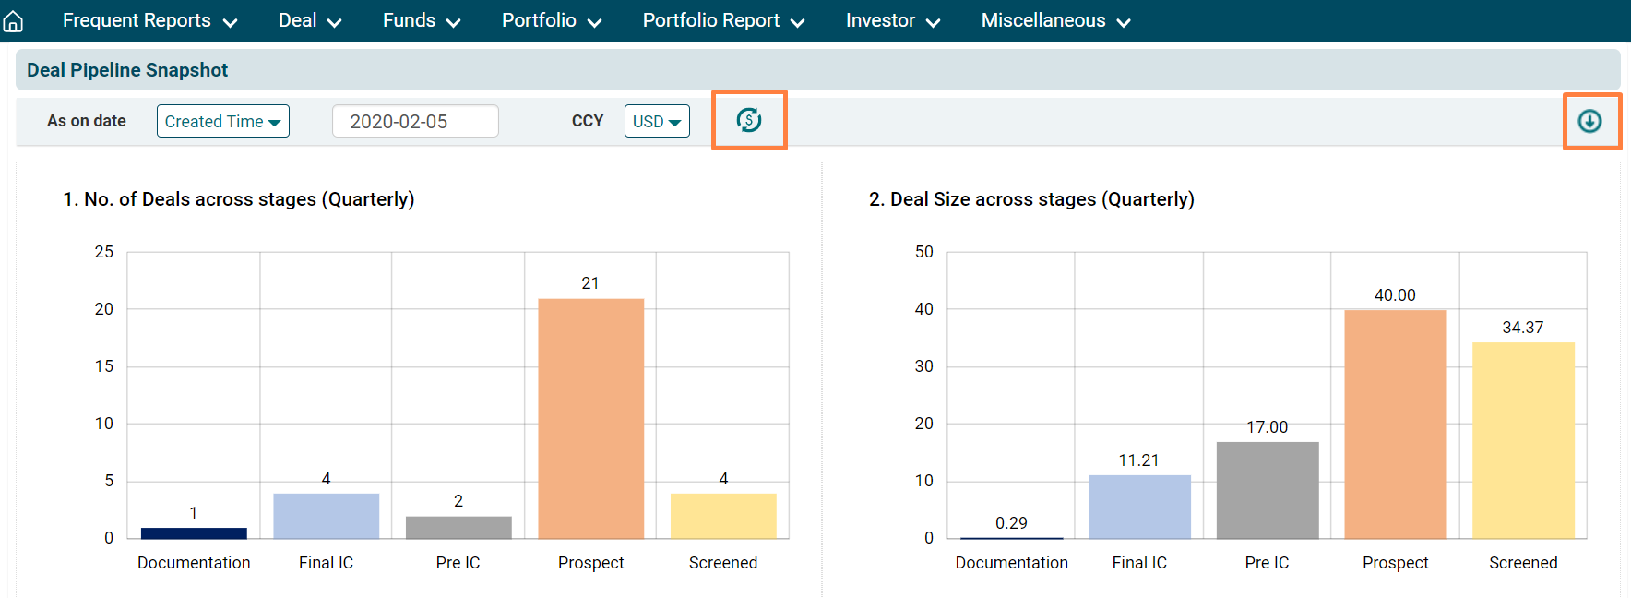Expand the Miscellaneous menu

point(1055,20)
